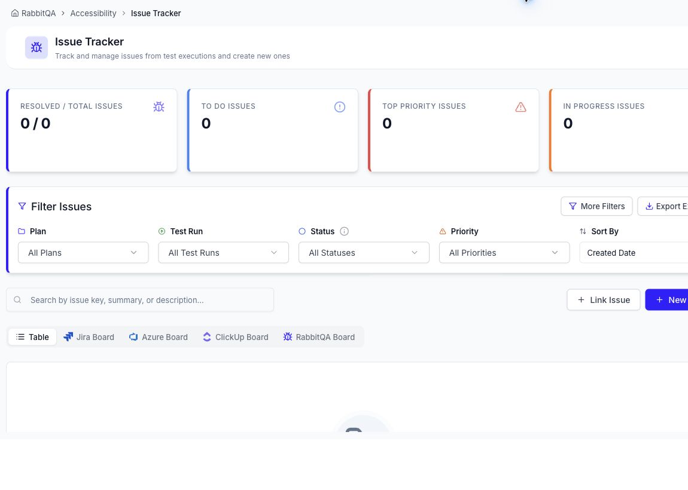Switch to the RabbitQA Board tab
688x490 pixels.
319,336
